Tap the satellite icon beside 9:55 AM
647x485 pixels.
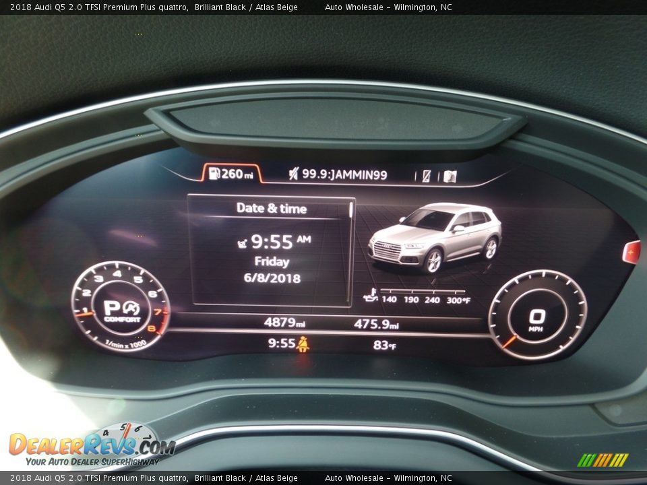click(243, 243)
